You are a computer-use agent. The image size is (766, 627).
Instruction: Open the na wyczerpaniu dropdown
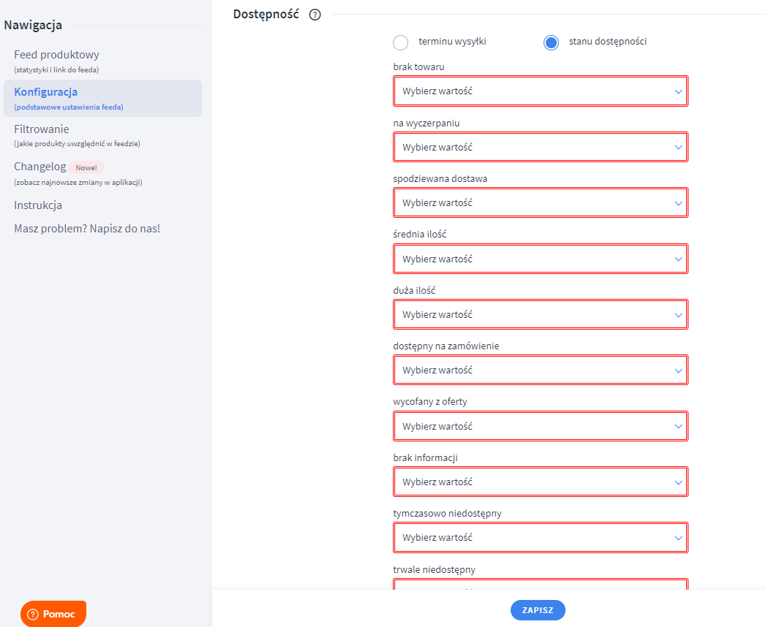(540, 148)
